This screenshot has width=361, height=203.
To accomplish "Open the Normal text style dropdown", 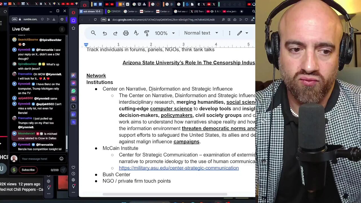I will coord(201,33).
